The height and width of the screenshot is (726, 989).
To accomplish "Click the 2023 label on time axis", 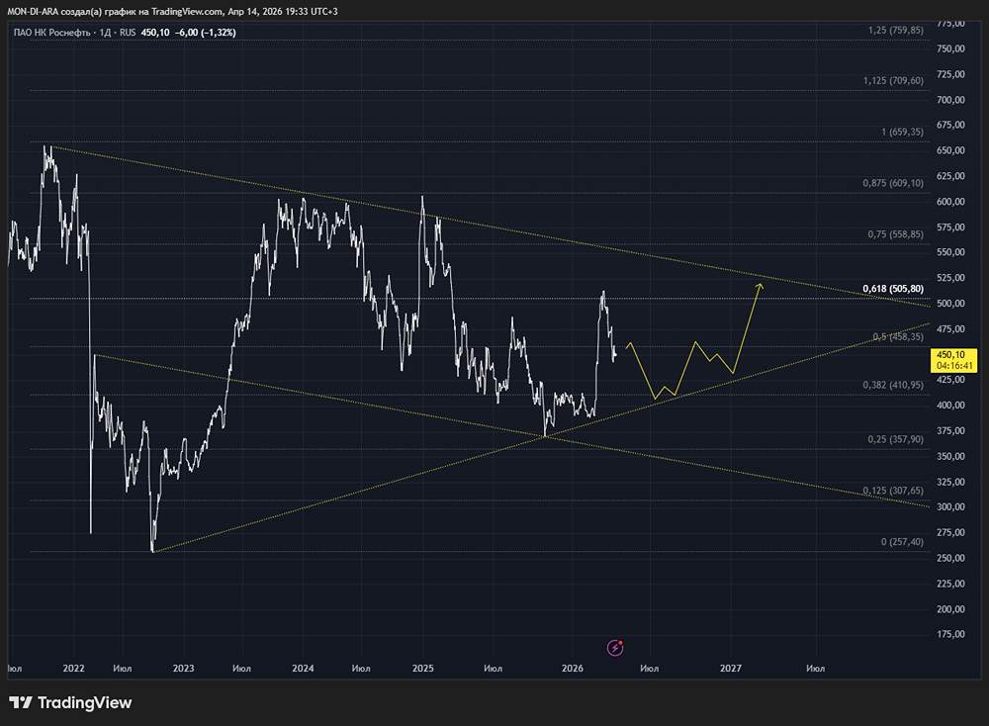I will click(184, 668).
